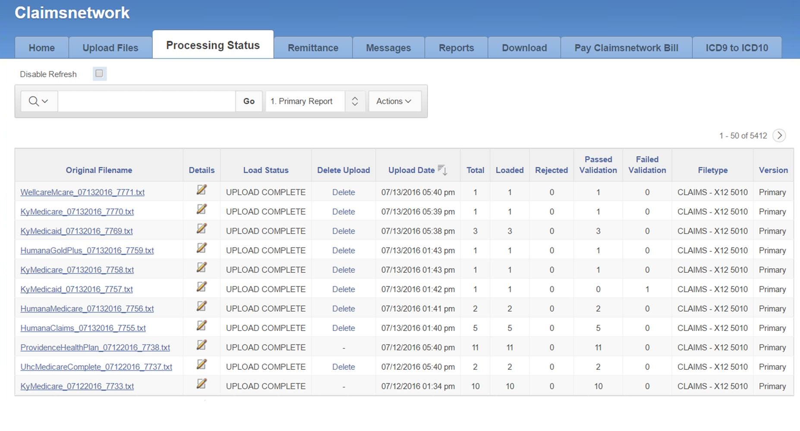
Task: Click the Upload Date sort descending icon
Action: tap(442, 170)
